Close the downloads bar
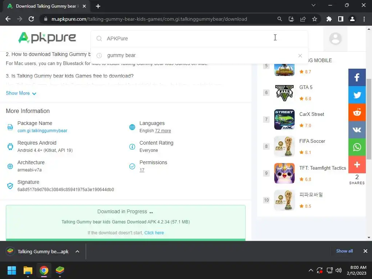 365,251
